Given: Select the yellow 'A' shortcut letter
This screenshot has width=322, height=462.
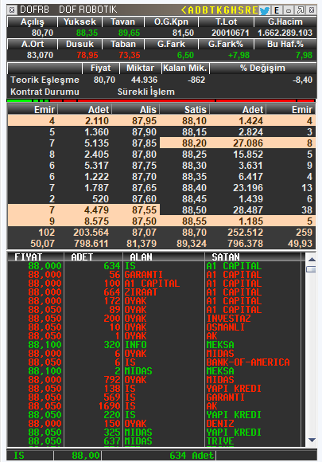Looking at the screenshot, I should tap(191, 10).
